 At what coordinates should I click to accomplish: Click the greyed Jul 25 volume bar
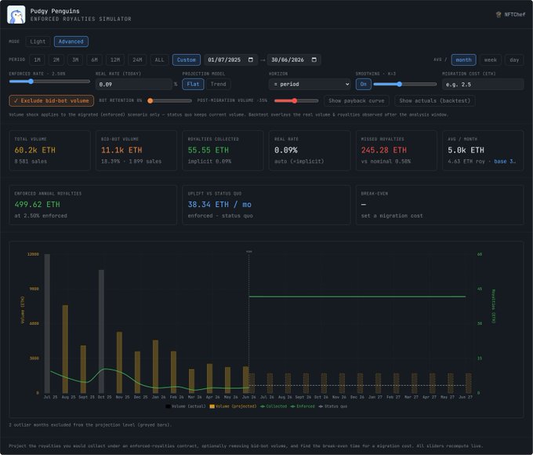[47, 323]
